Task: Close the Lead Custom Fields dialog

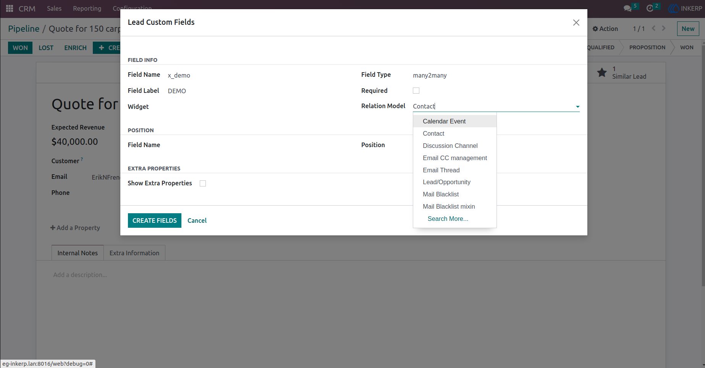Action: (576, 23)
